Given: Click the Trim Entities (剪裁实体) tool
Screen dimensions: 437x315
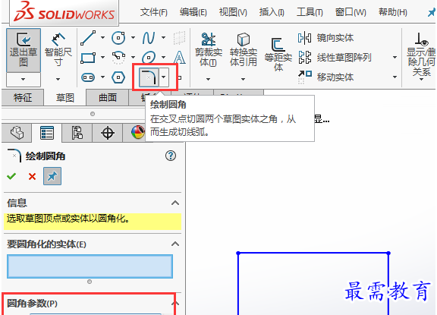Looking at the screenshot, I should [x=209, y=50].
